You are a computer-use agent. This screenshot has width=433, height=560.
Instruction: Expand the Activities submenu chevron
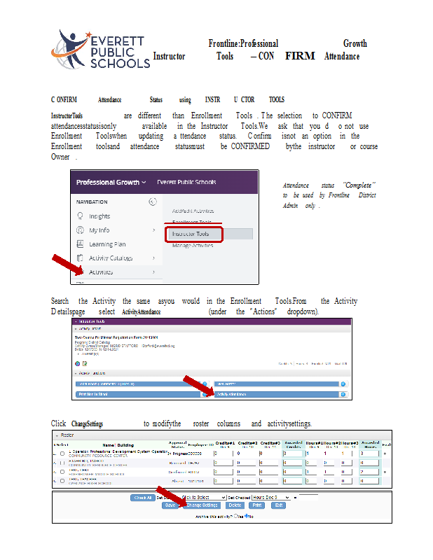(x=153, y=272)
